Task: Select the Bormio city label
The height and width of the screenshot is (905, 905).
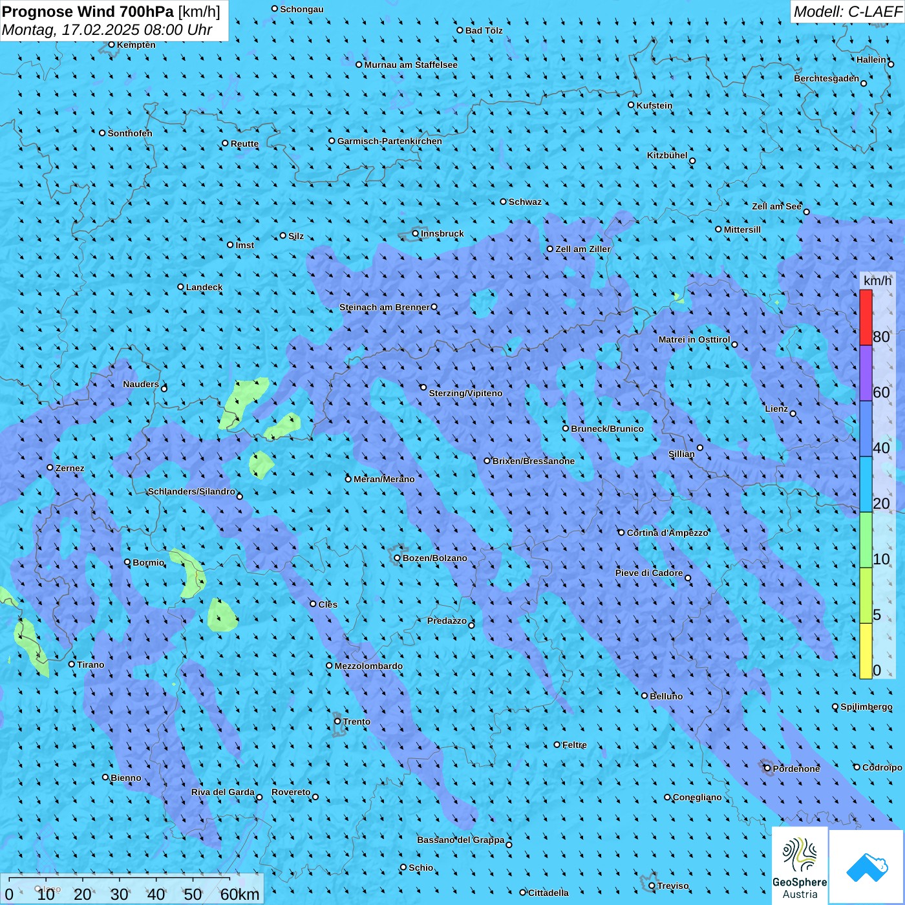Action: [149, 562]
